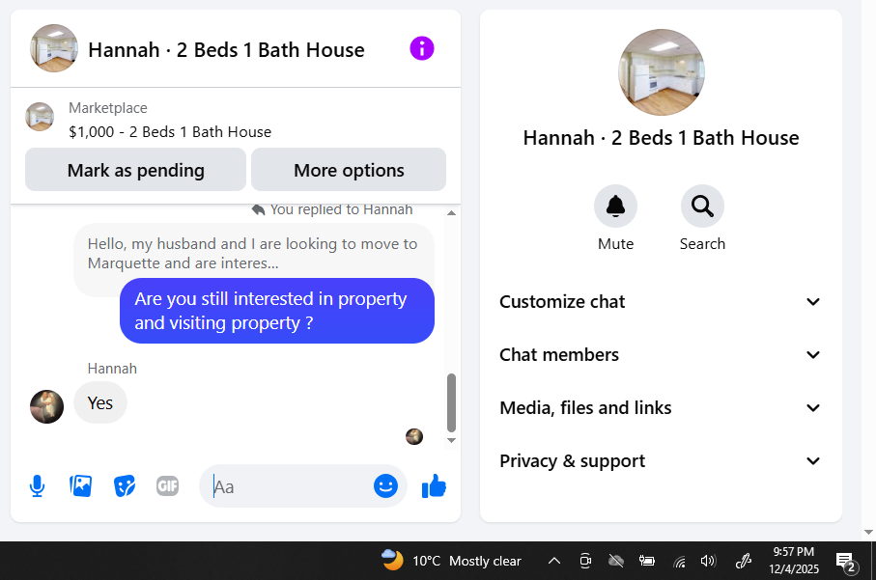The image size is (876, 580).
Task: Expand the Chat members section
Action: [661, 355]
